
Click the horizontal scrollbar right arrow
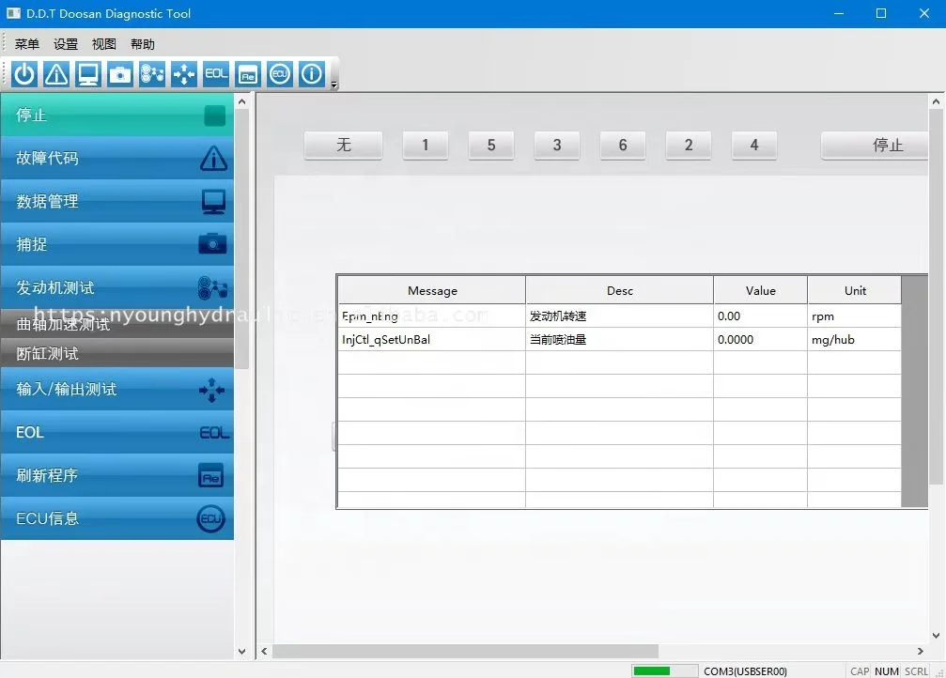coord(920,651)
